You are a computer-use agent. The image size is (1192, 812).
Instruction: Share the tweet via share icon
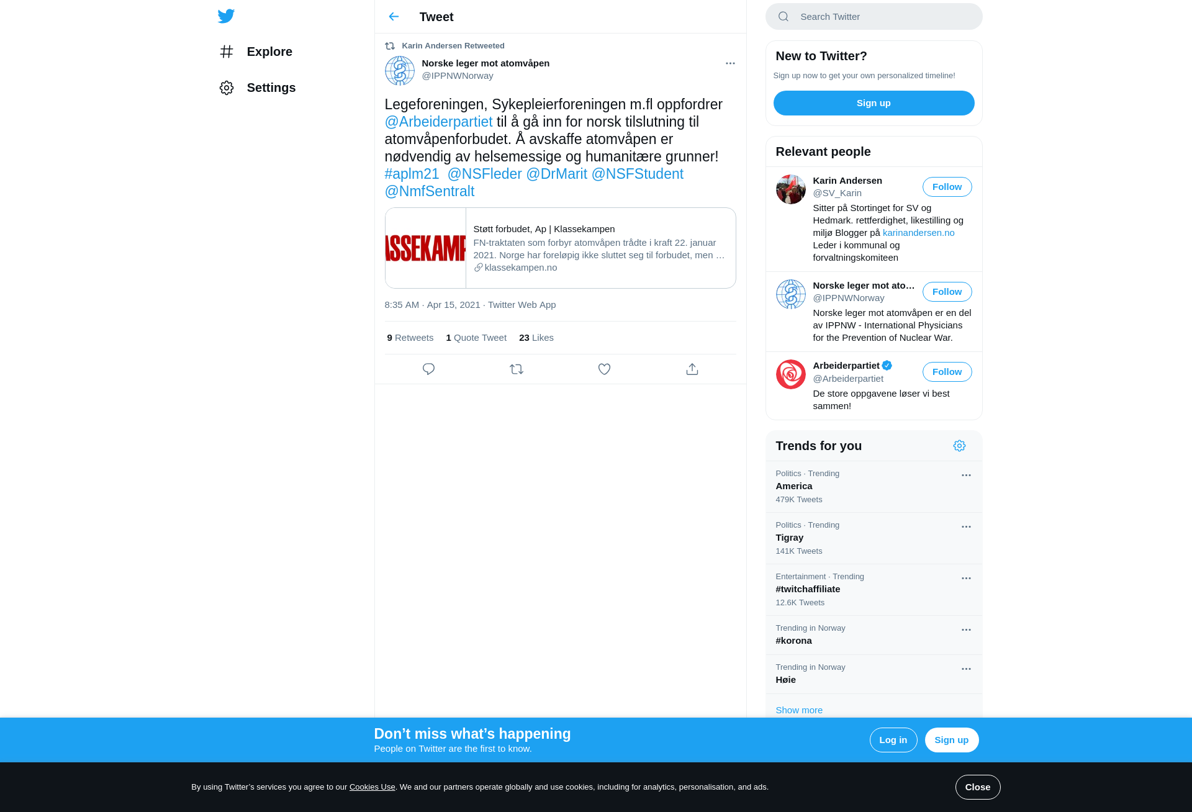(692, 369)
